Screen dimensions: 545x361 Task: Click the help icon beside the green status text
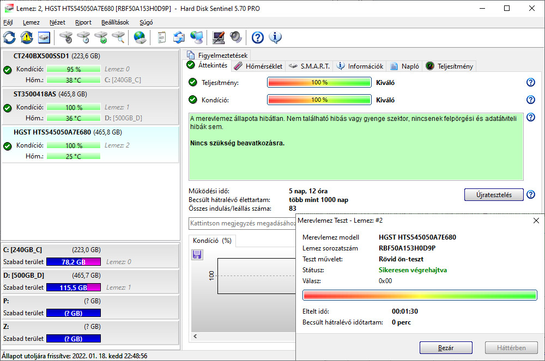click(x=530, y=117)
